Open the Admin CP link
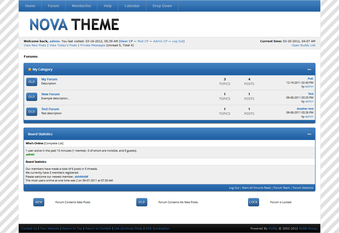The height and width of the screenshot is (233, 339). pyautogui.click(x=160, y=41)
